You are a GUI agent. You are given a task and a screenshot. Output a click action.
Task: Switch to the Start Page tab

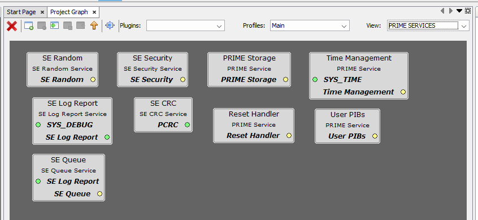tap(21, 12)
